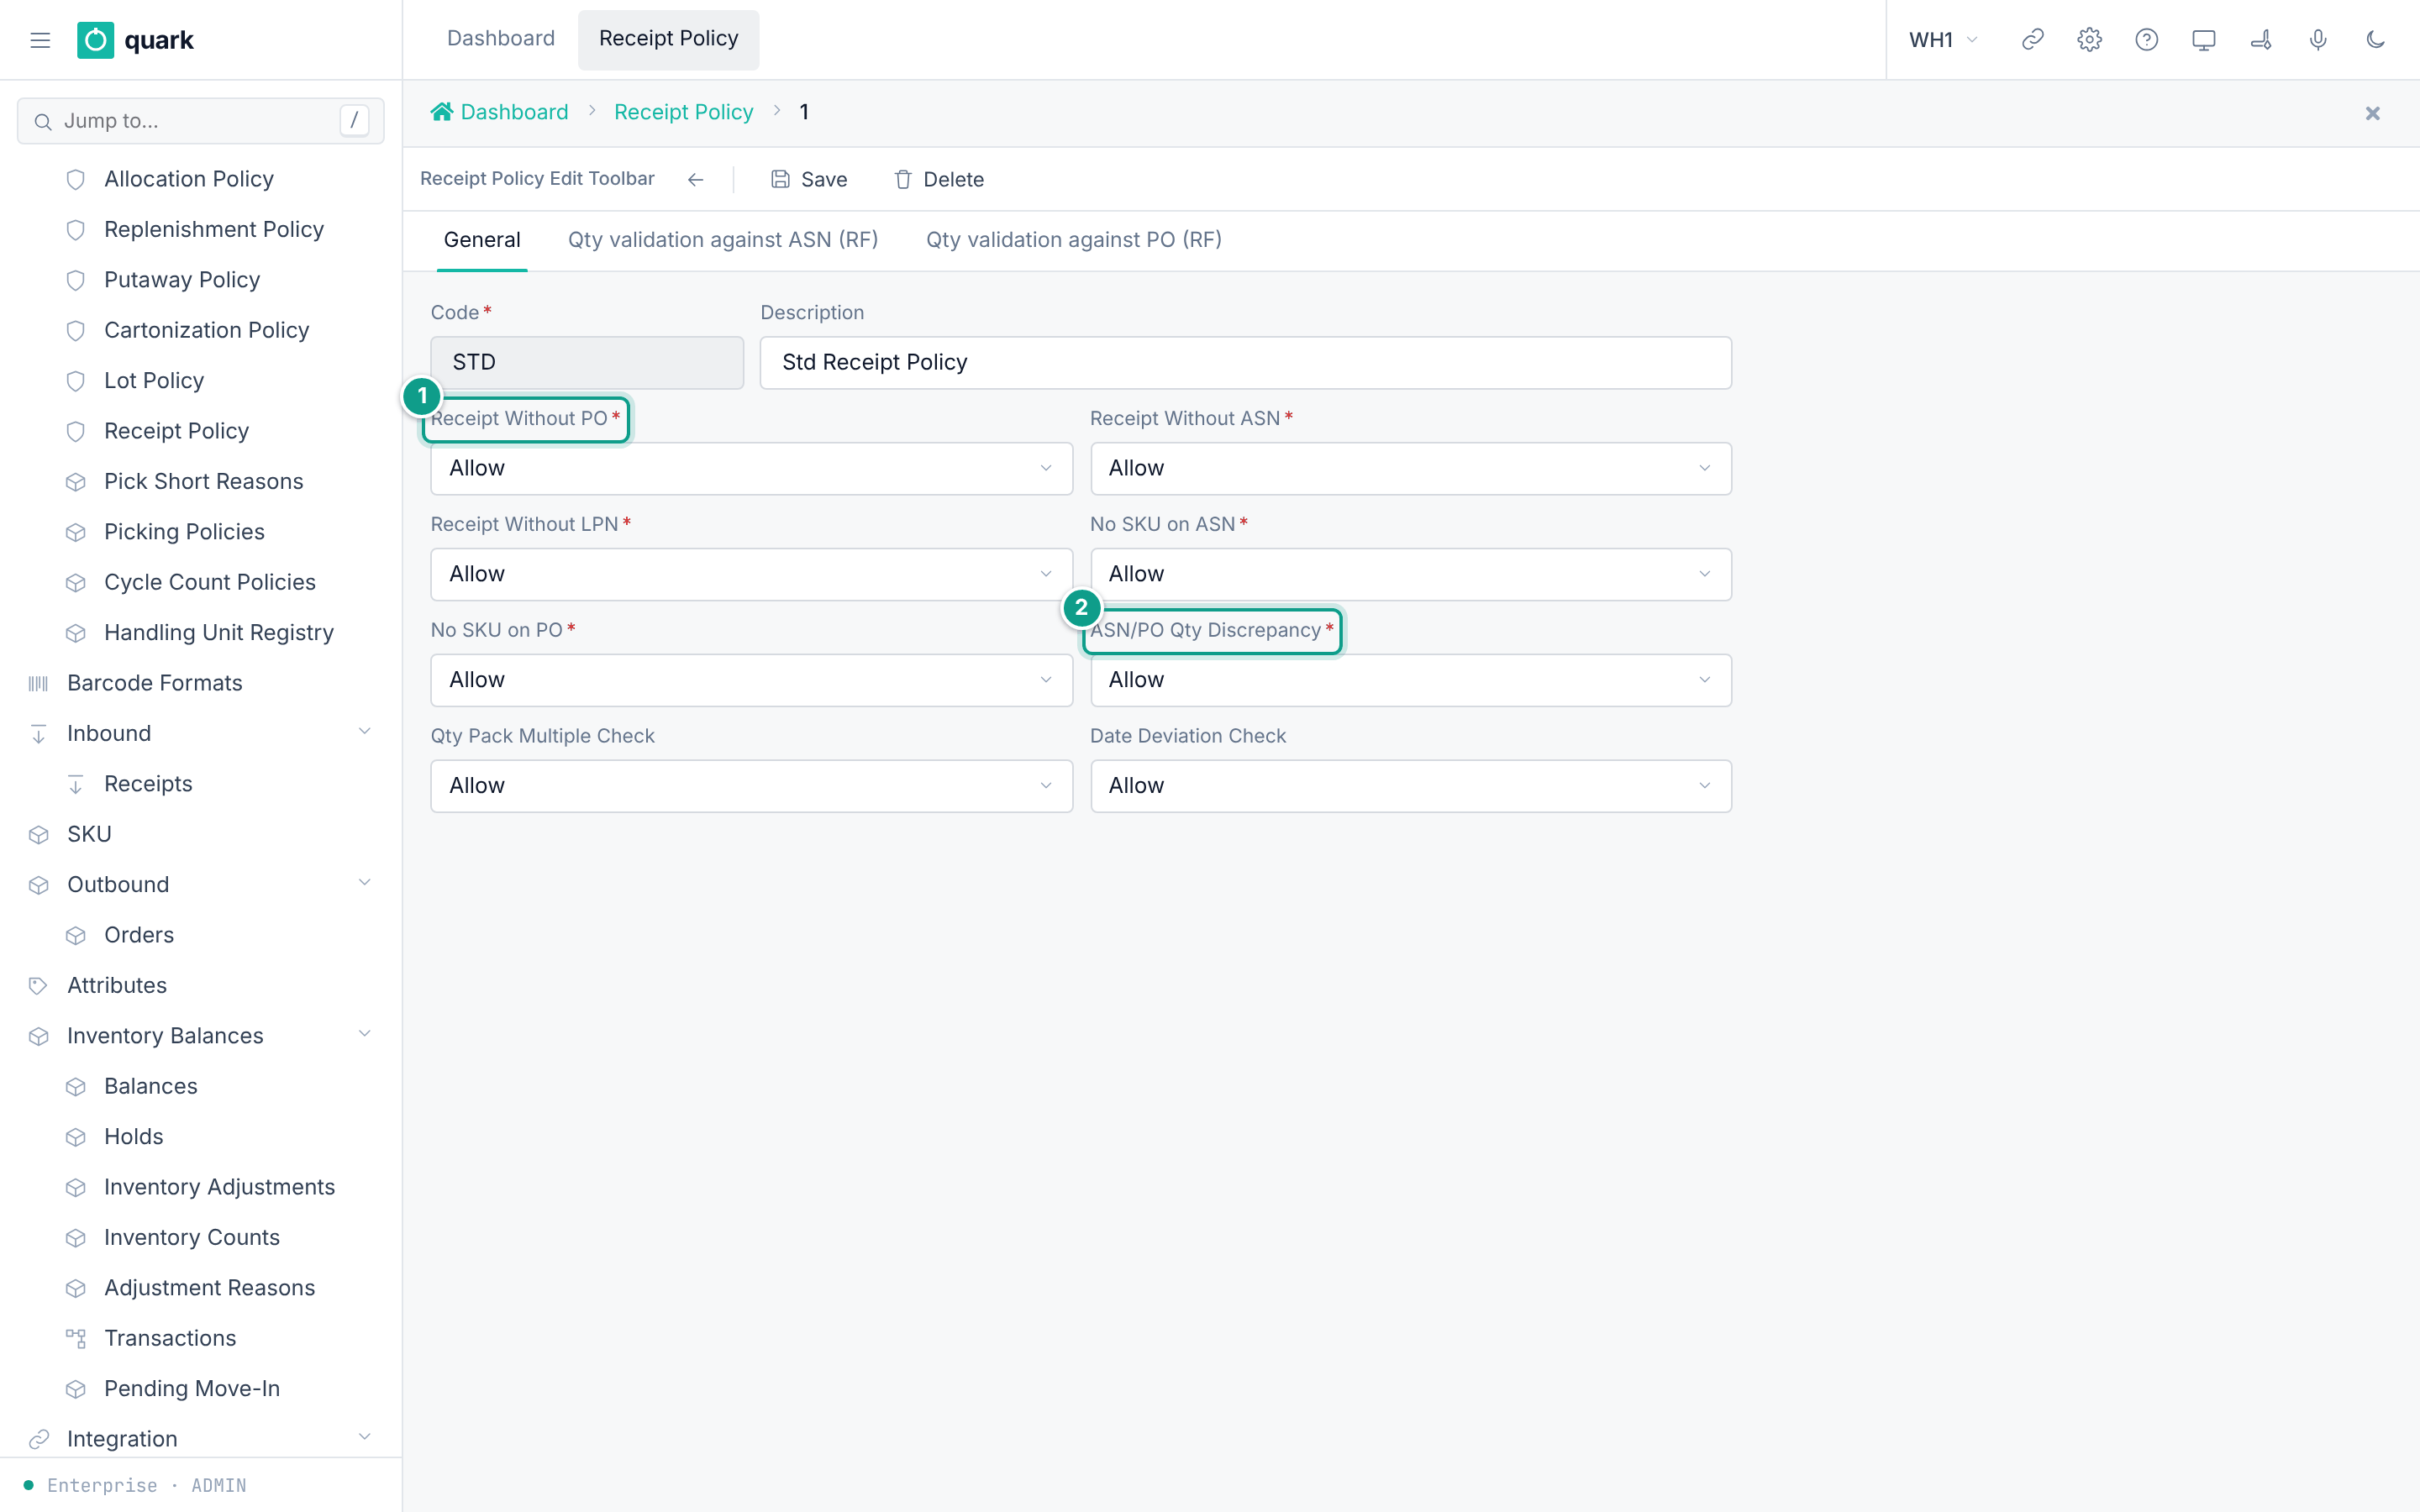Image resolution: width=2420 pixels, height=1512 pixels.
Task: Open No SKU on PO dropdown
Action: pyautogui.click(x=751, y=680)
